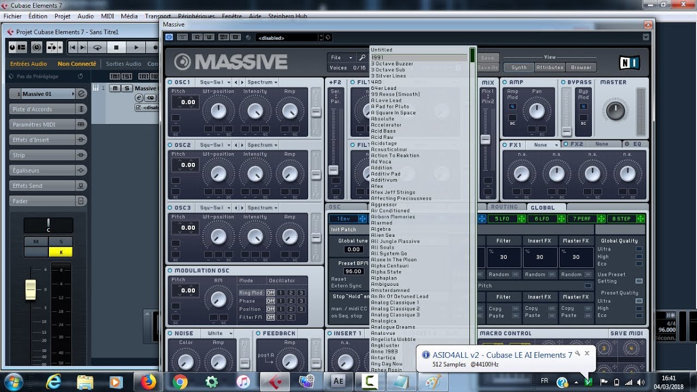Toggle the Cycle loop button in Cubase
Image resolution: width=697 pixels, height=392 pixels.
pos(97,48)
